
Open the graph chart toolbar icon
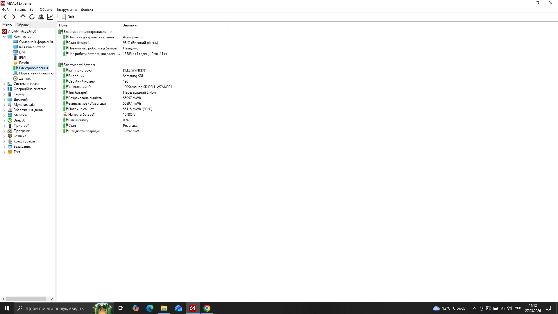point(50,17)
